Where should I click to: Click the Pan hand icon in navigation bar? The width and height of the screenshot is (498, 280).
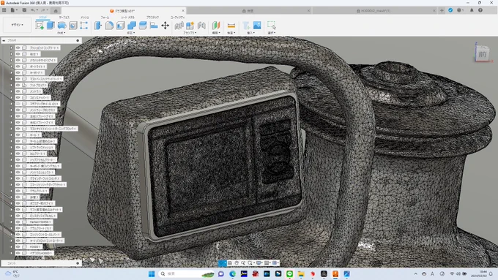click(x=237, y=263)
